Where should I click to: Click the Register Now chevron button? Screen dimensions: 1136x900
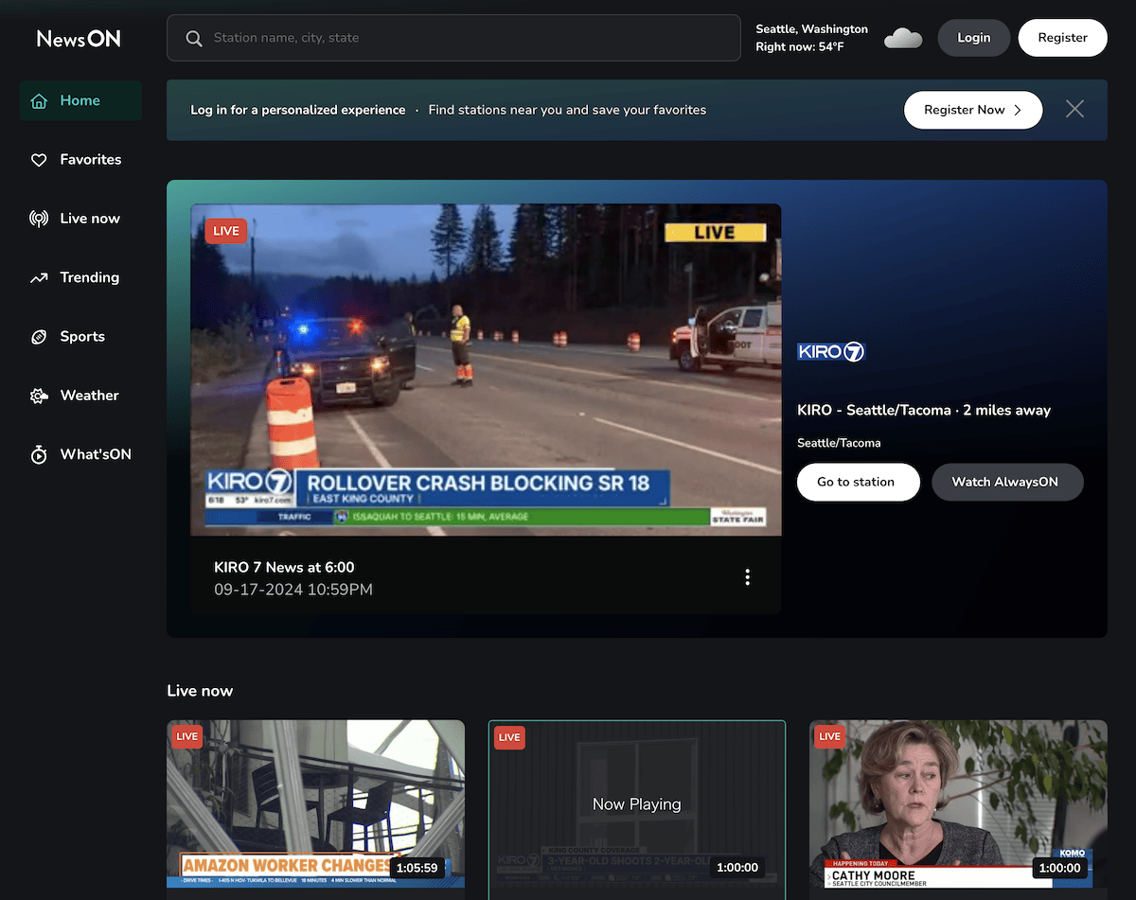click(973, 110)
